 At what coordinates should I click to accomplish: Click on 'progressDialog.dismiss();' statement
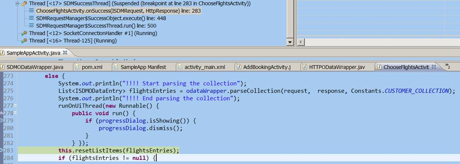pos(141,128)
